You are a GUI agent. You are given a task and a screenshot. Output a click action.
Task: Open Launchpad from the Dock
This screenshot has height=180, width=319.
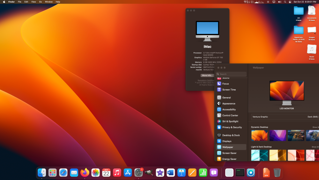pos(53,173)
